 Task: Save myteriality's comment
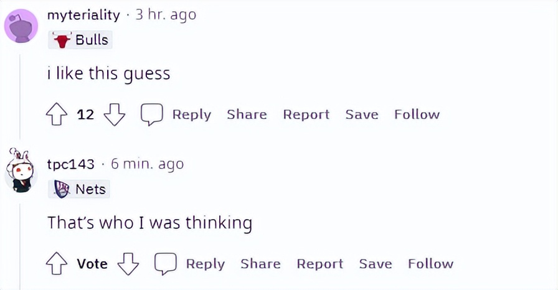(362, 115)
